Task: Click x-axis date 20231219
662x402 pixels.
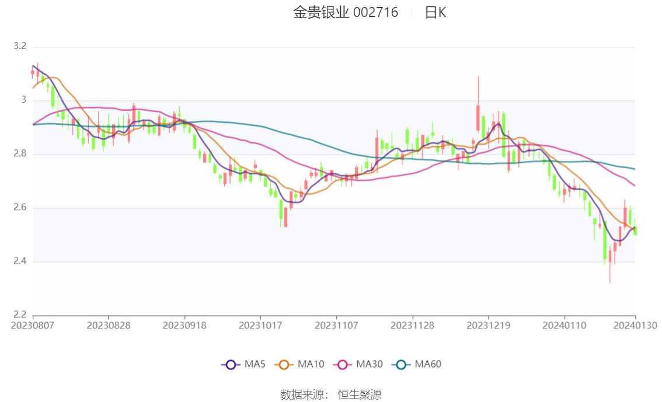Action: coord(489,326)
